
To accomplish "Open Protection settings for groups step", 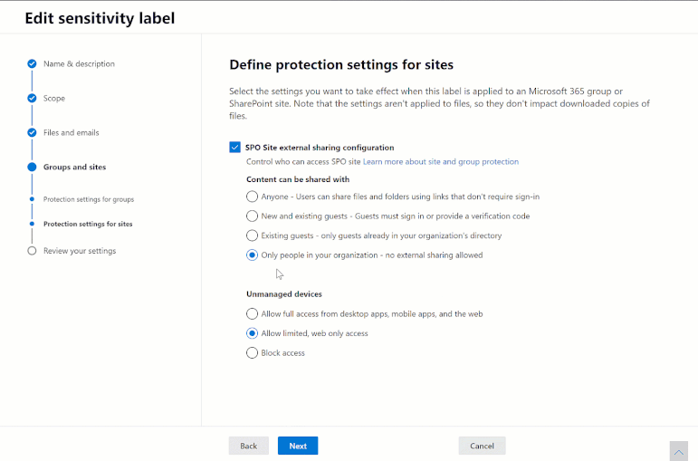I will pyautogui.click(x=89, y=199).
